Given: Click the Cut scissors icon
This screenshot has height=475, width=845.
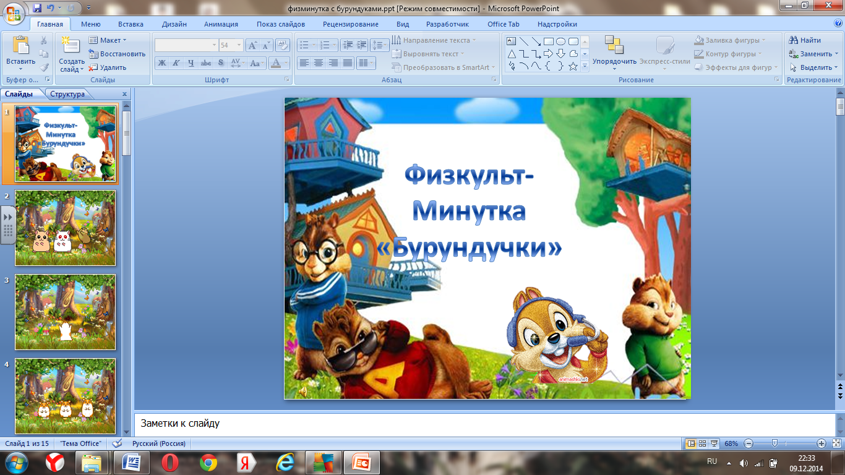Looking at the screenshot, I should [44, 40].
